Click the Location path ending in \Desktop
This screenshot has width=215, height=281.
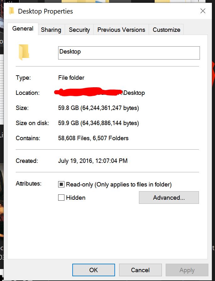(100, 93)
